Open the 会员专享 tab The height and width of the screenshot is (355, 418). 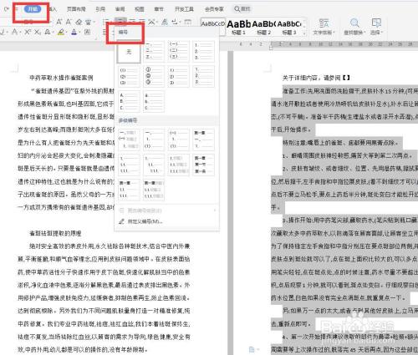(214, 9)
